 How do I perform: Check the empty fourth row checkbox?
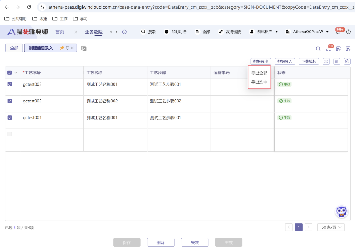[x=10, y=134]
